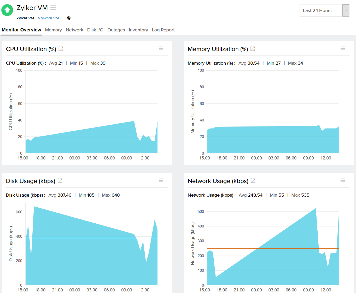Open CPU Utilization panel options menu

(x=161, y=48)
